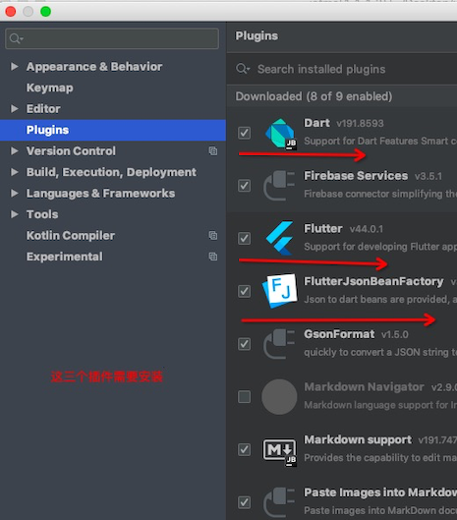Click the copy icon beside Version Control

213,151
